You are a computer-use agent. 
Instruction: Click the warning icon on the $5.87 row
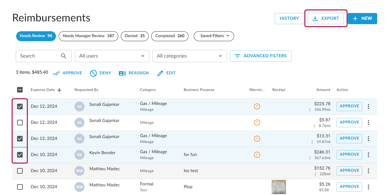(x=257, y=123)
